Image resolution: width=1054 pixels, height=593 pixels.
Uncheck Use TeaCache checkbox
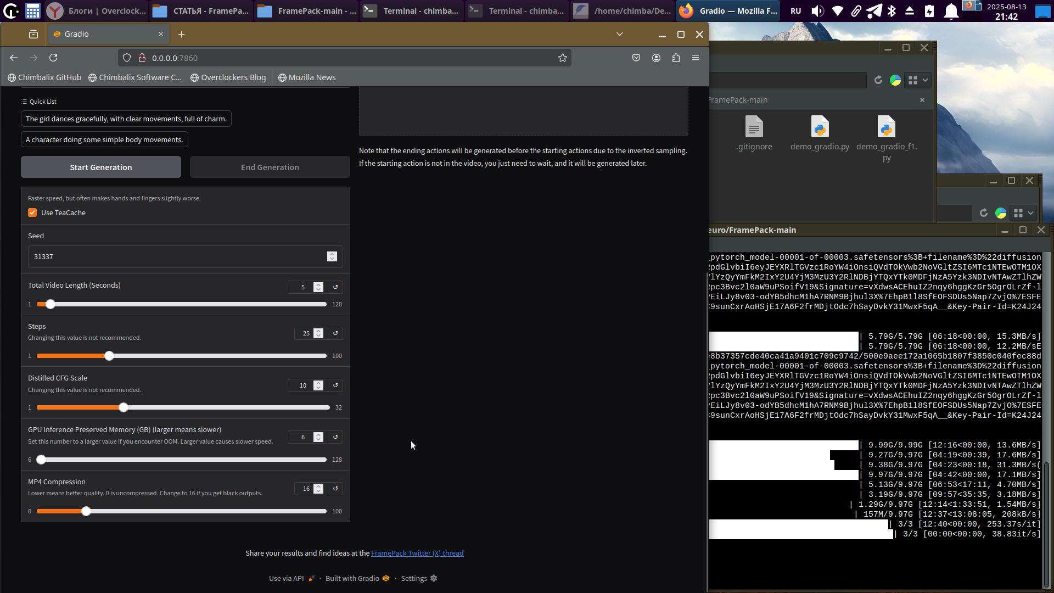32,212
